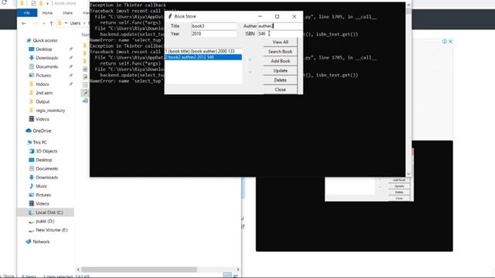Click the console window's scroll-down arrow

point(408,174)
